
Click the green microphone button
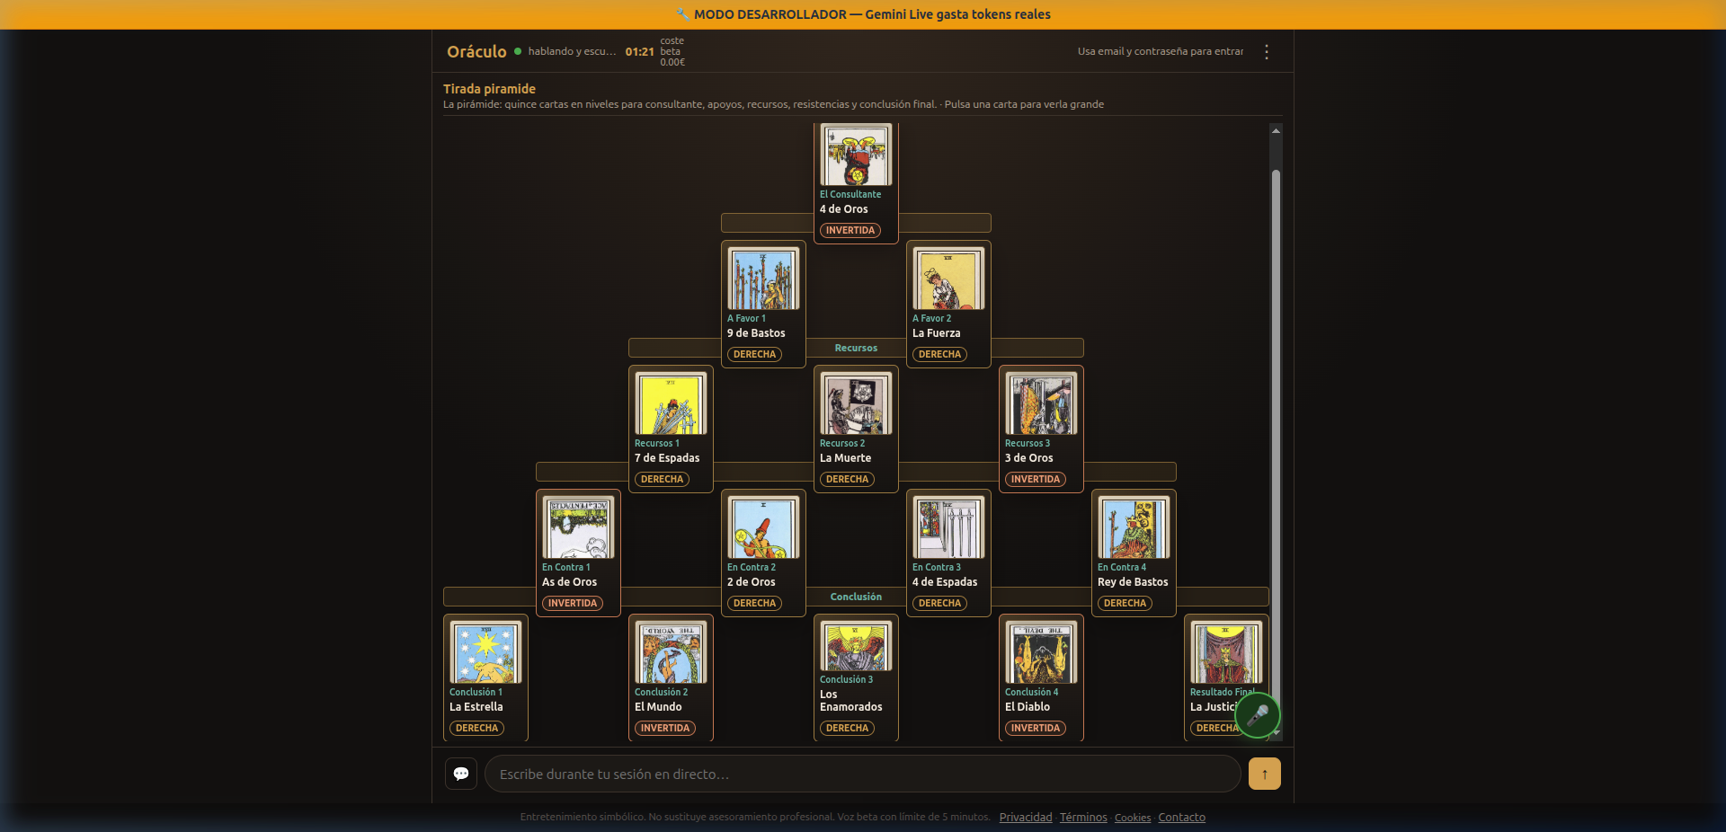click(x=1258, y=715)
